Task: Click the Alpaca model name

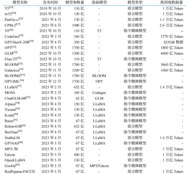Action: (12, 104)
